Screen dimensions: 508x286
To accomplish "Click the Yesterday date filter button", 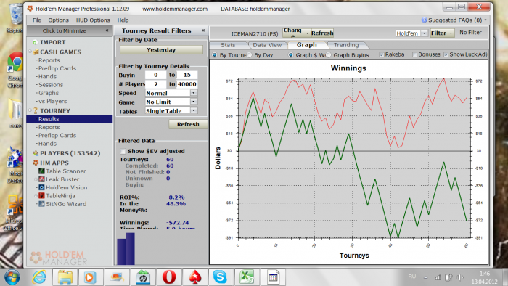I will point(161,50).
